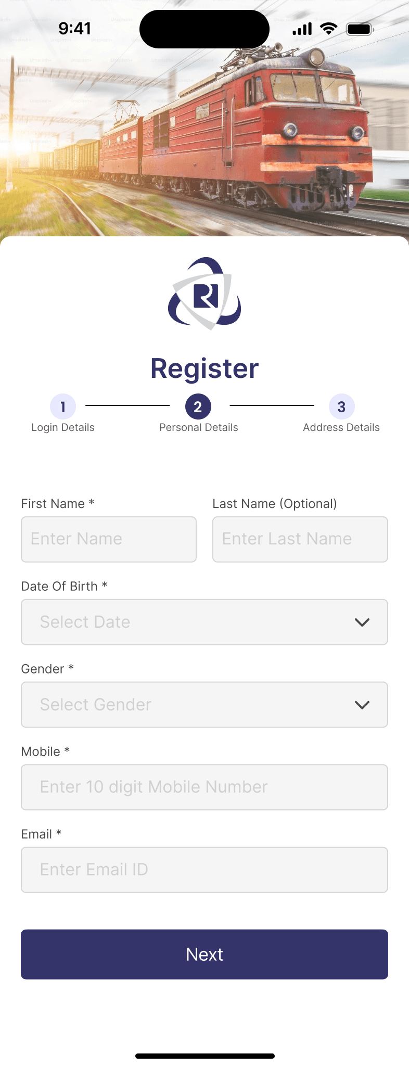
Task: Open Personal Details step label
Action: pos(199,427)
